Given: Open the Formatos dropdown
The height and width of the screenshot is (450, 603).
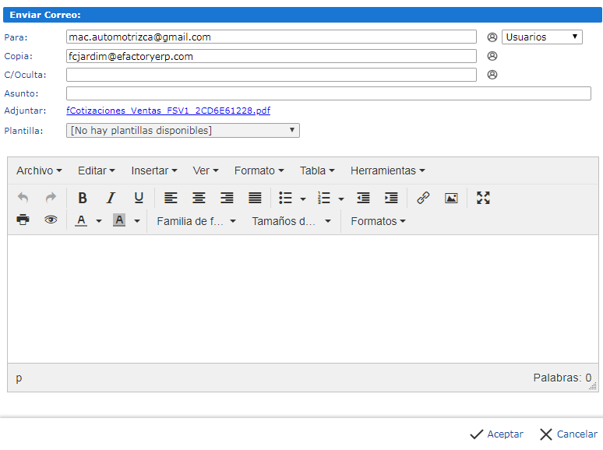Looking at the screenshot, I should 378,221.
